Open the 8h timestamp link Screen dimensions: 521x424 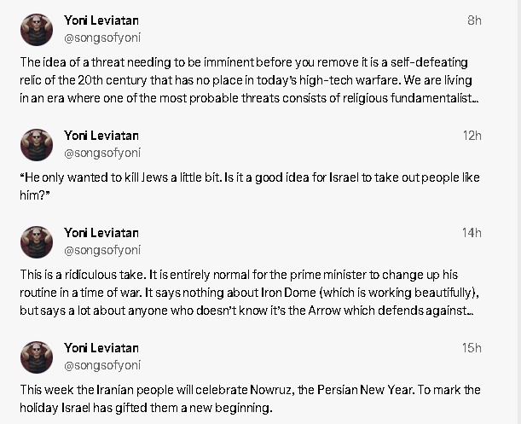474,20
